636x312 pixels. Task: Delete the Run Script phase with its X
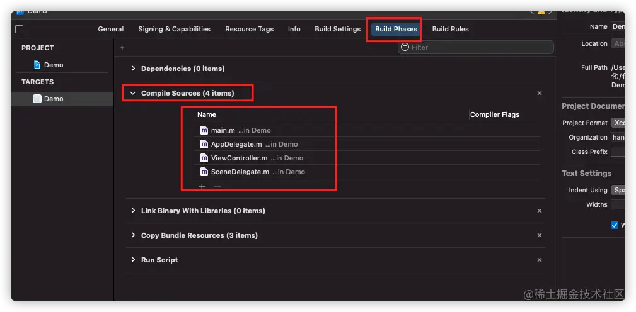(540, 260)
